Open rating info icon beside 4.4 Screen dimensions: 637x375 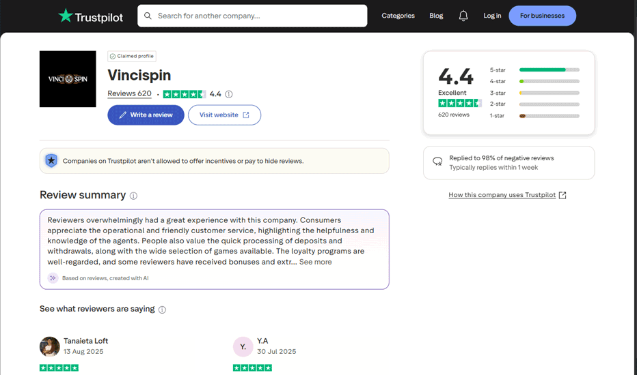pyautogui.click(x=229, y=94)
